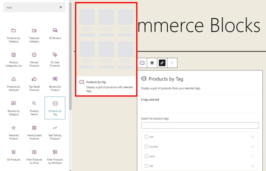Image resolution: width=266 pixels, height=171 pixels.
Task: Open the block alignment dropdown
Action: [152, 63]
